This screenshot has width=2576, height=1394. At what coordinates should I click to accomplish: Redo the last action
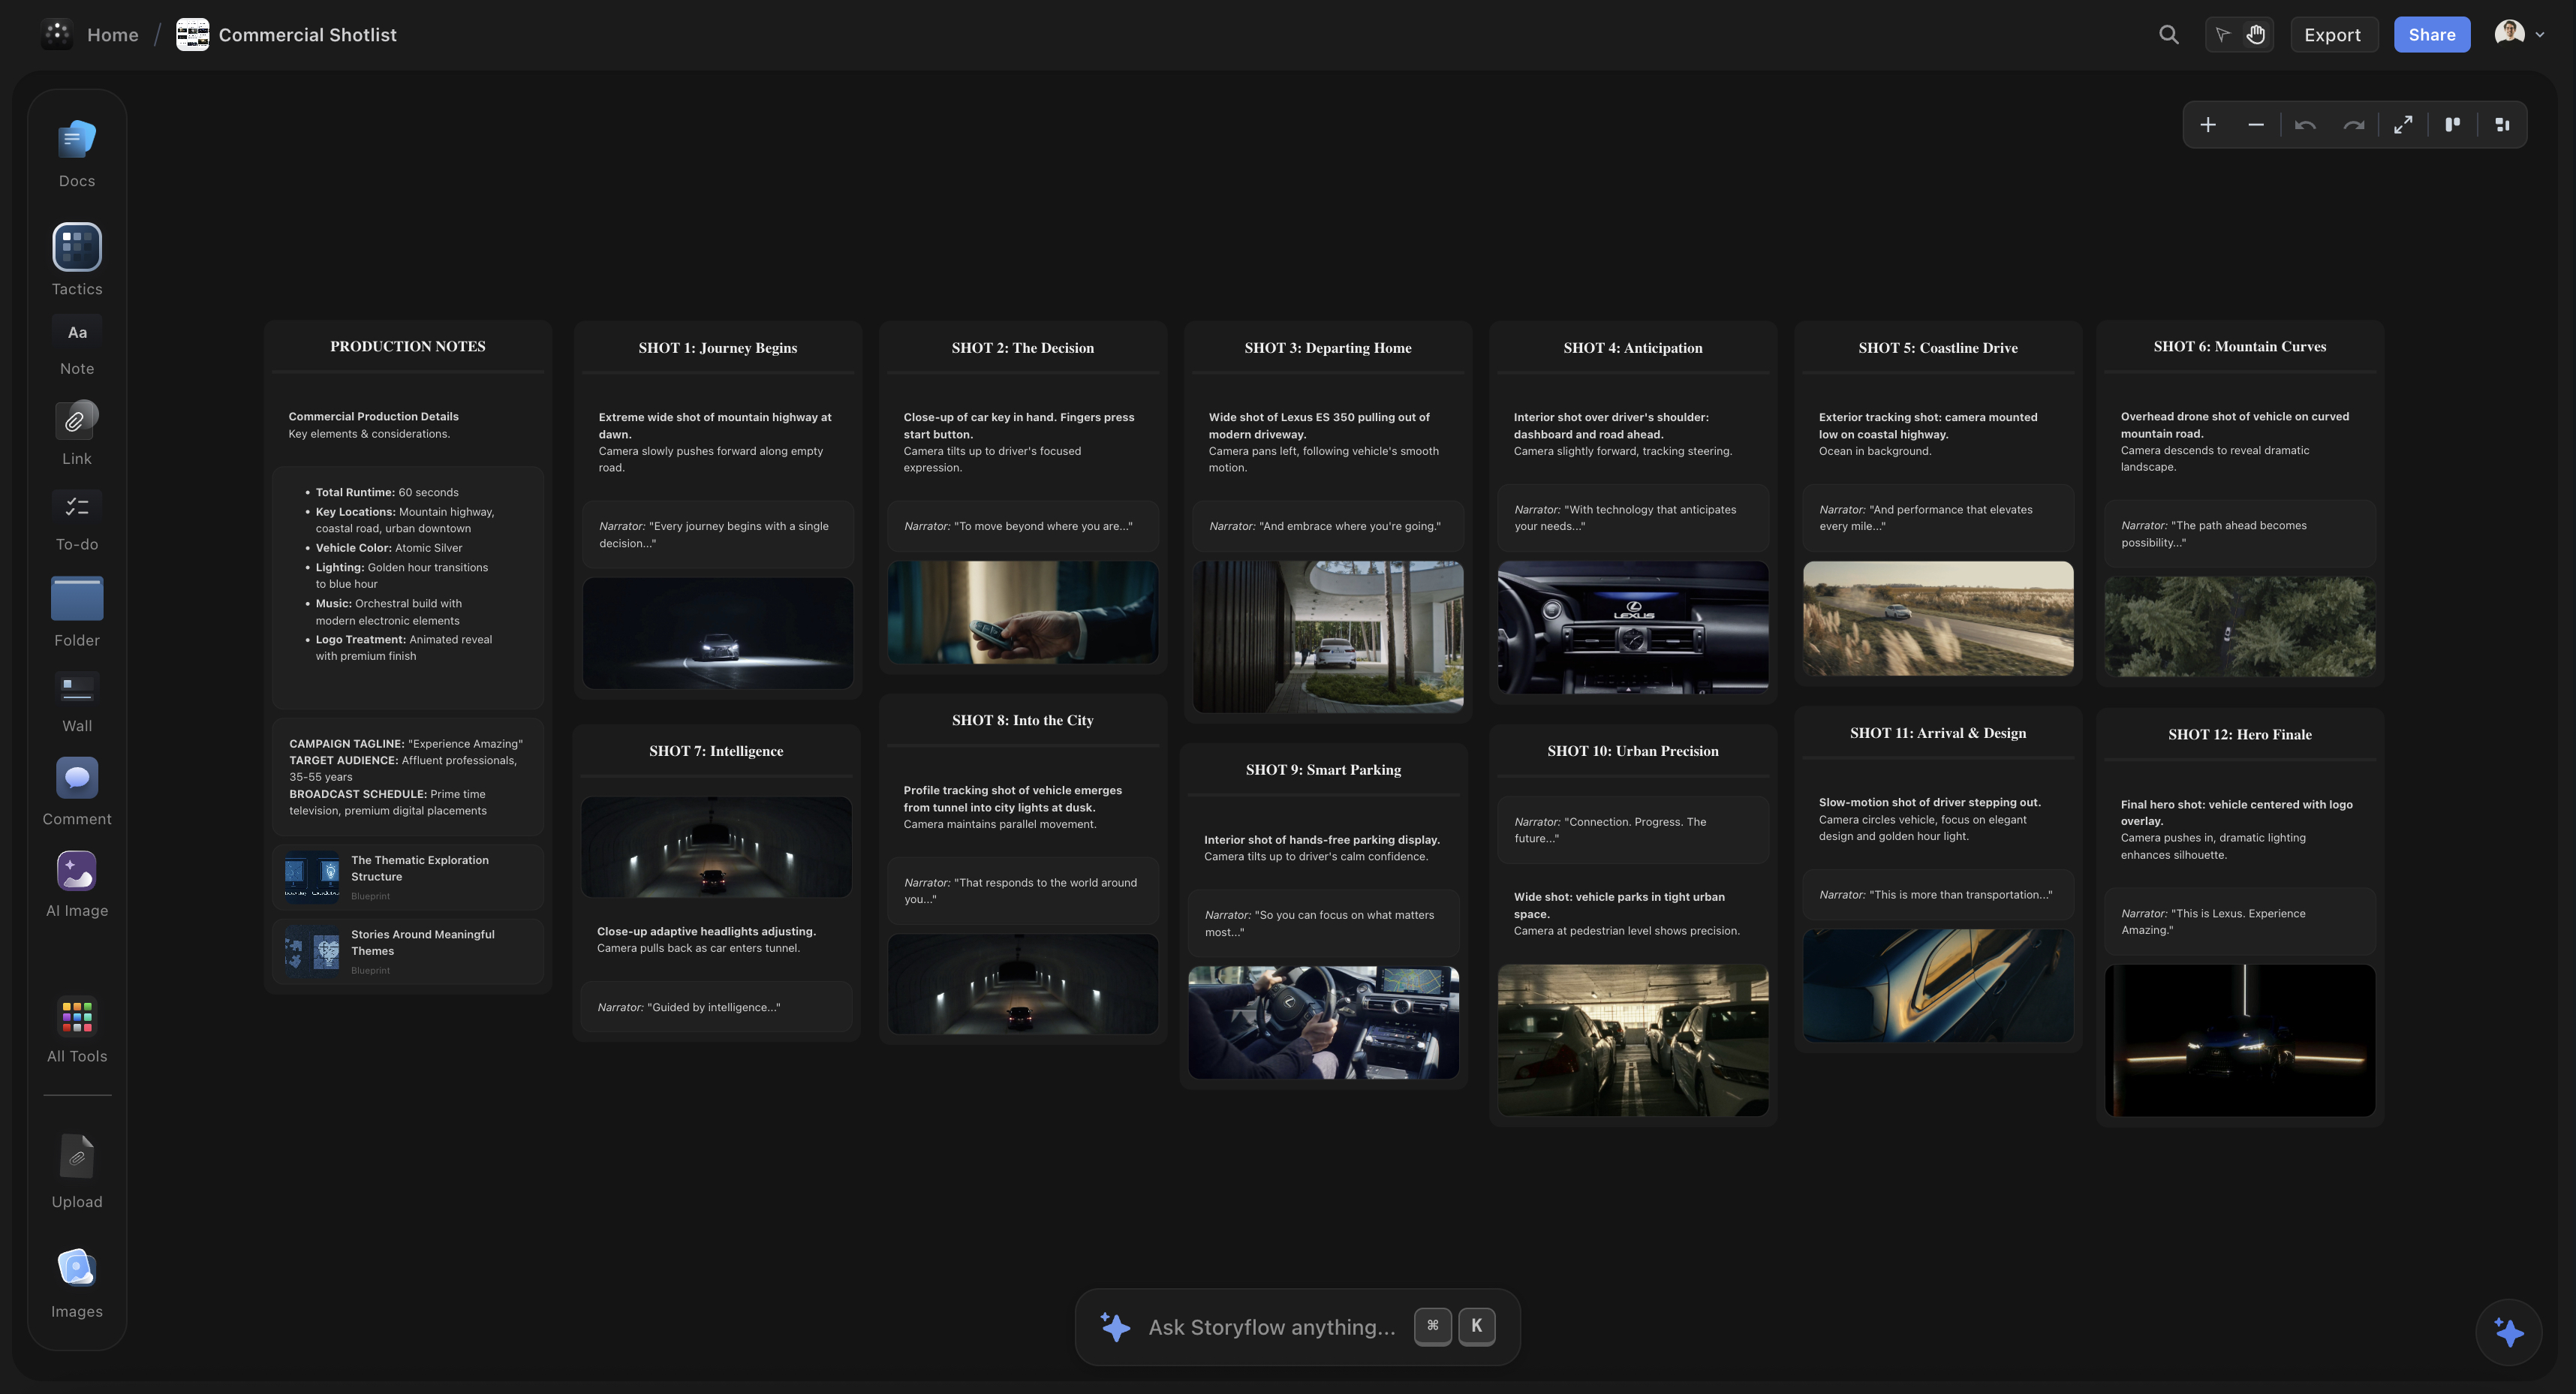pos(2353,124)
